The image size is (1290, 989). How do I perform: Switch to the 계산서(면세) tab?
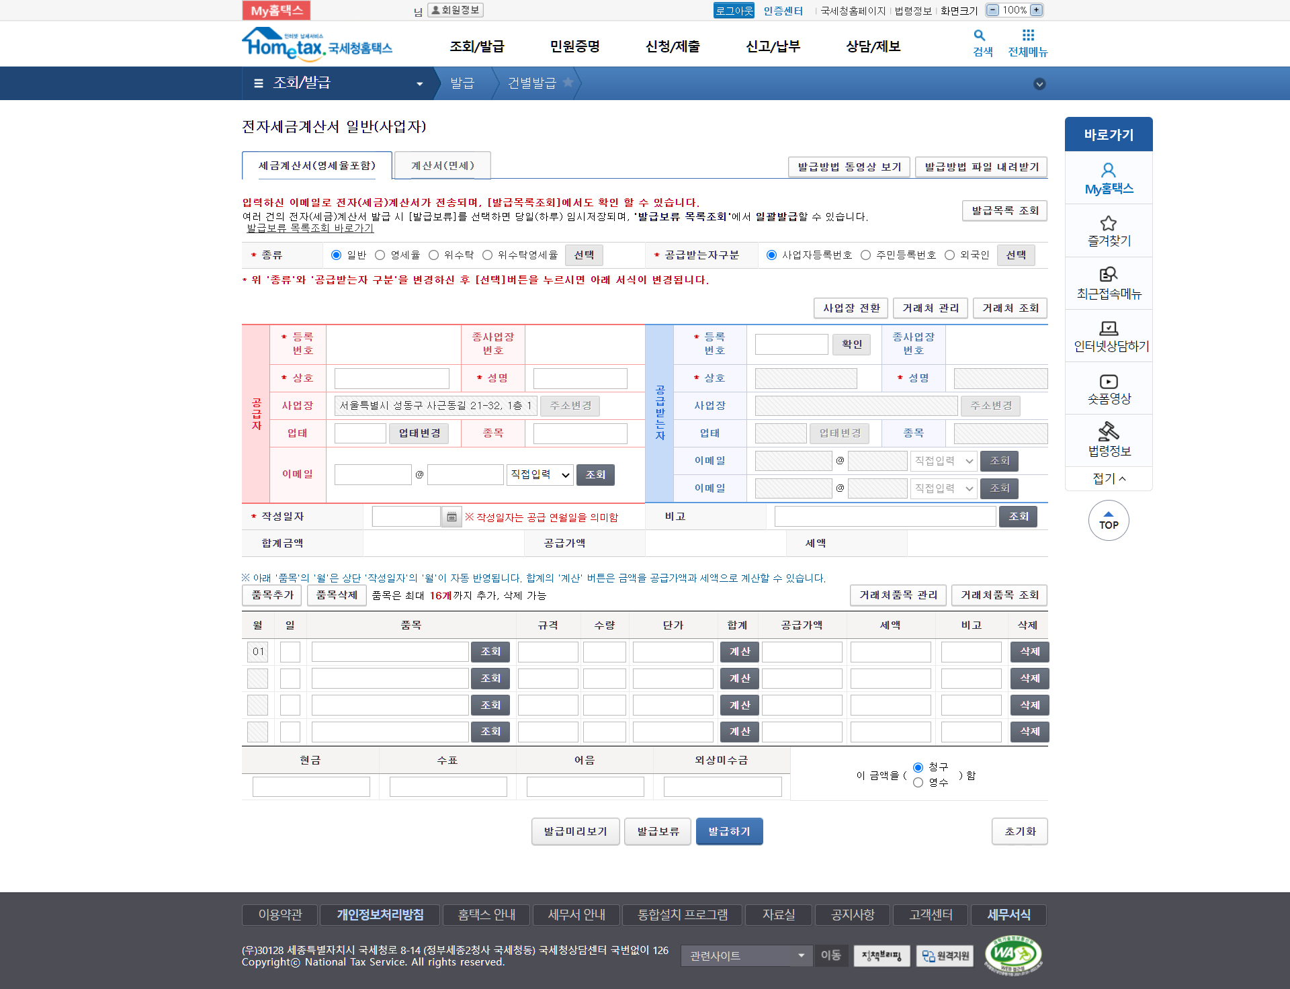coord(443,166)
